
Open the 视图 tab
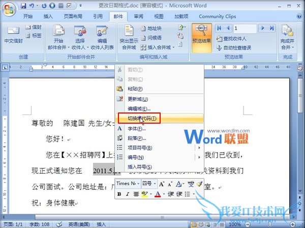pos(159,16)
